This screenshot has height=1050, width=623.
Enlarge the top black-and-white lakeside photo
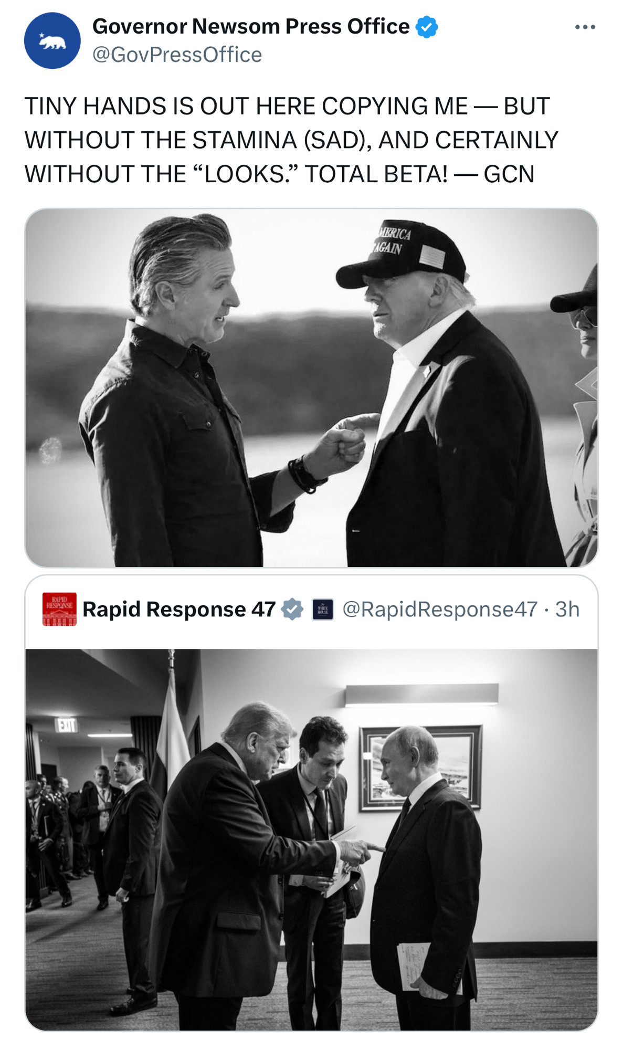click(311, 387)
